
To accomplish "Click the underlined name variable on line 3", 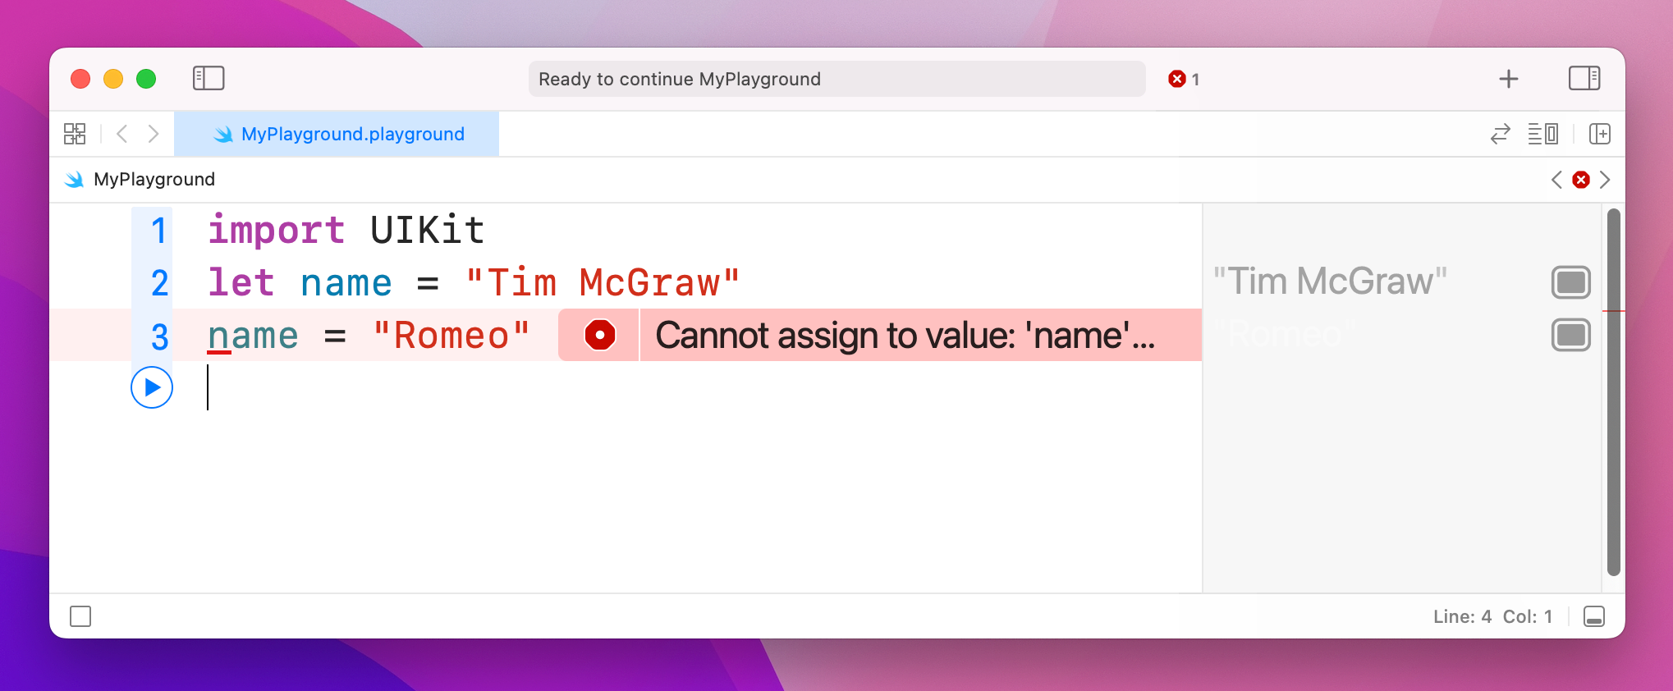I will 253,336.
